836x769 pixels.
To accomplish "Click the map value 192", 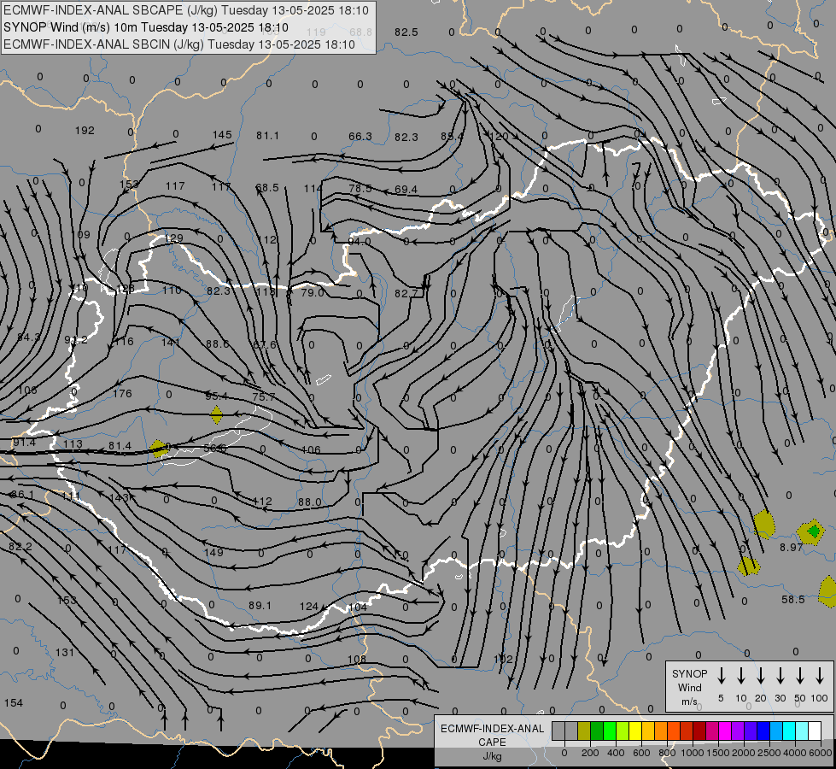I will [x=85, y=130].
